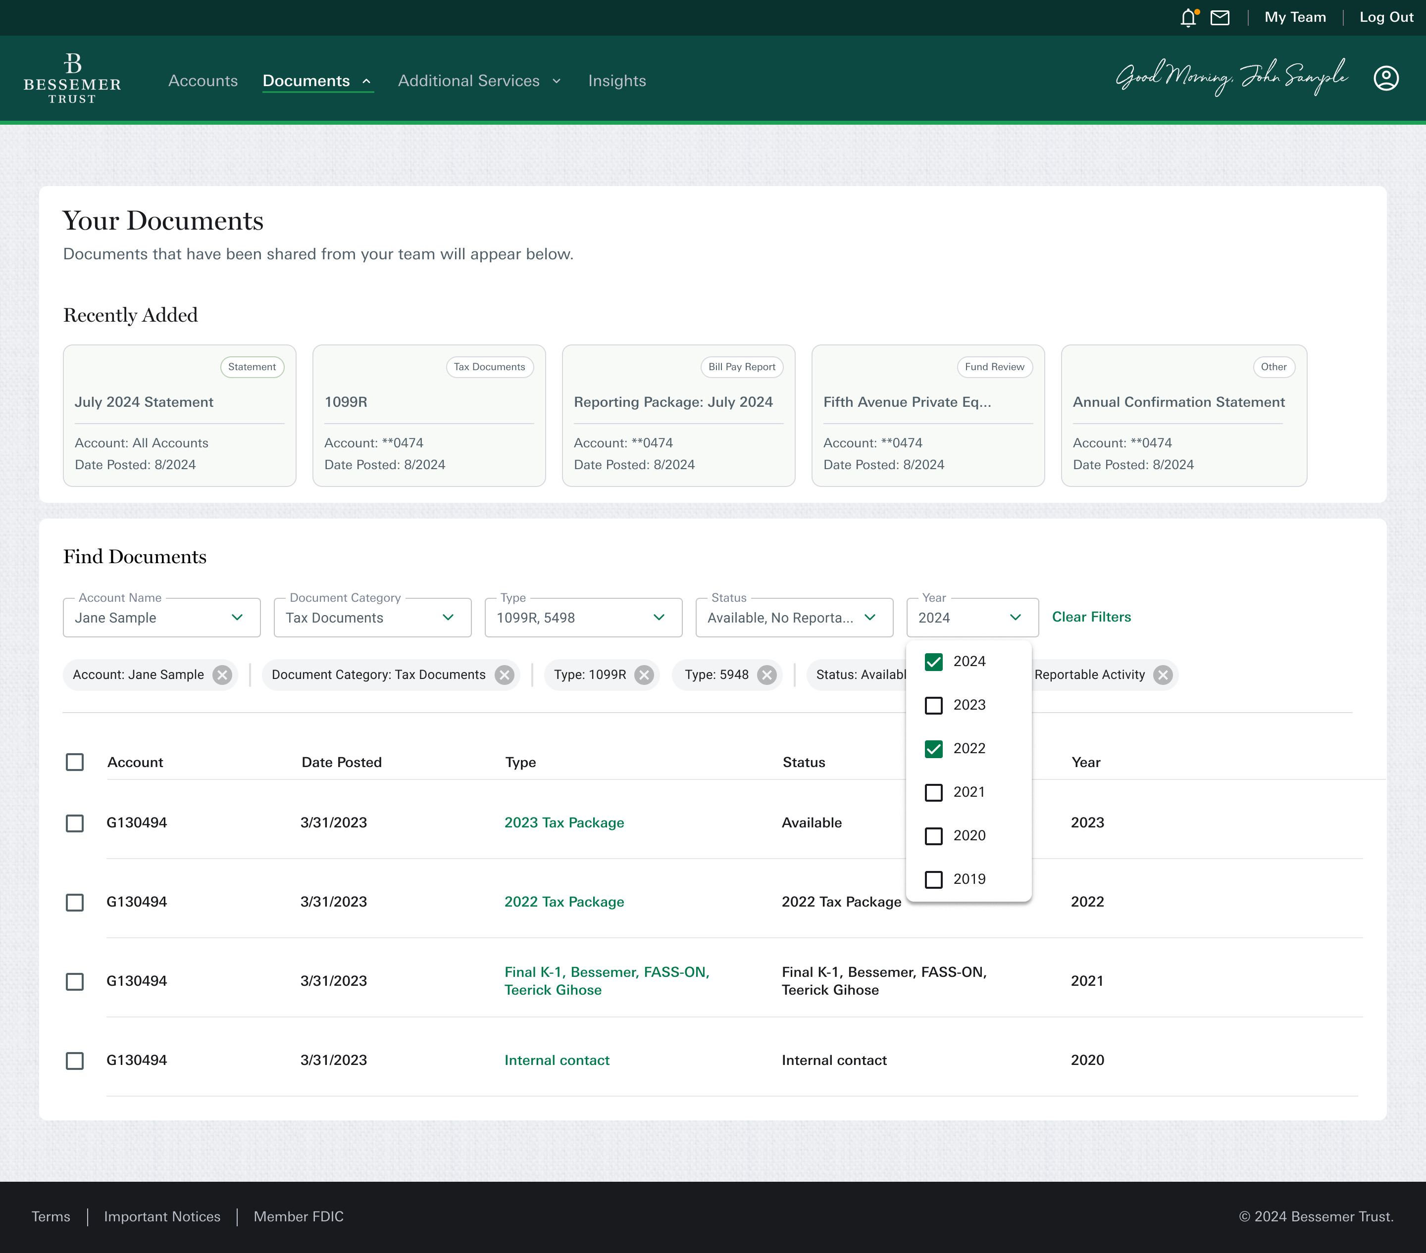Remove the Account: Jane Sample filter chip
The height and width of the screenshot is (1253, 1426).
point(222,675)
